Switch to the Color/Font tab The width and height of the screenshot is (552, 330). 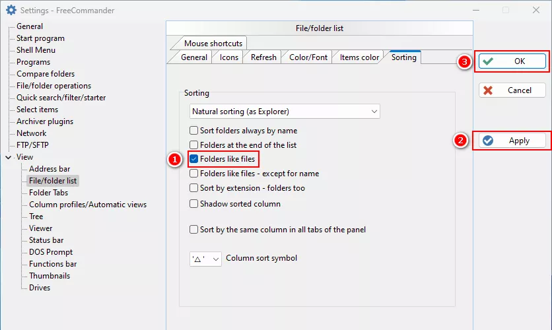(x=308, y=57)
